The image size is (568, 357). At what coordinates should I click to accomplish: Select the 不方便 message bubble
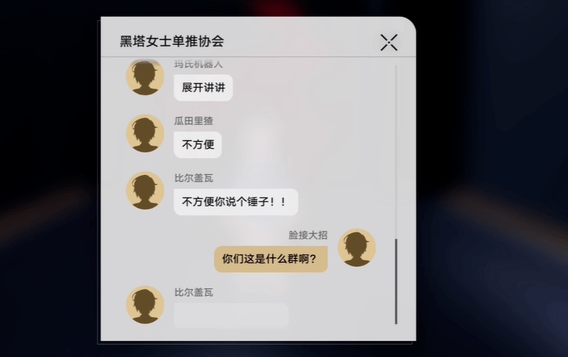(x=197, y=144)
